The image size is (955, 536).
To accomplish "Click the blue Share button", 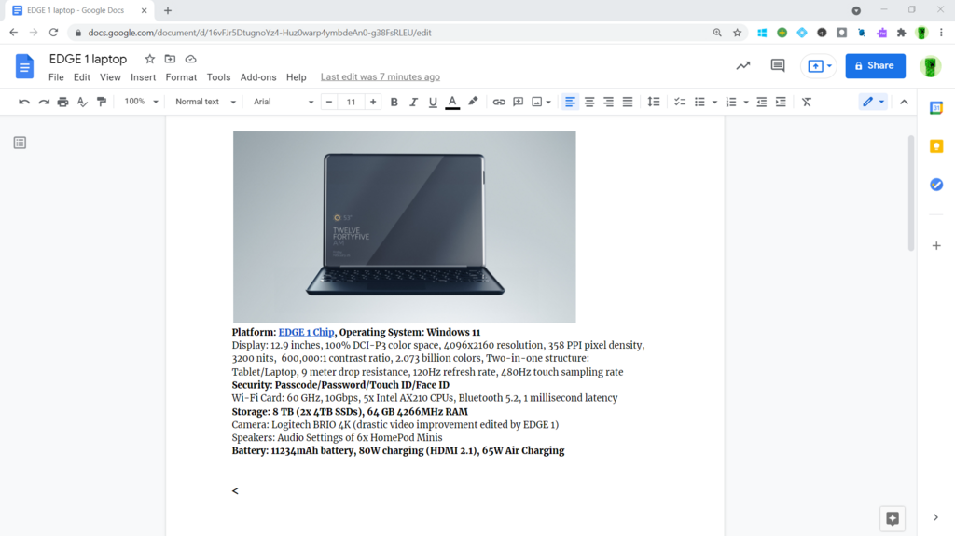I will [875, 66].
